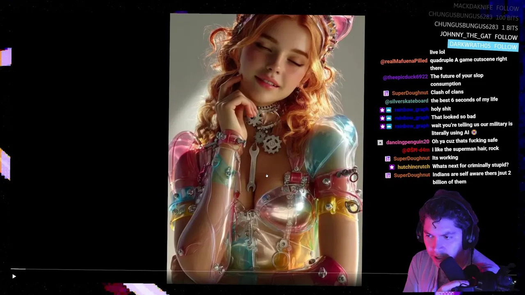Select the JOHNNY_THE_GAT FOLLOW alert

(479, 36)
